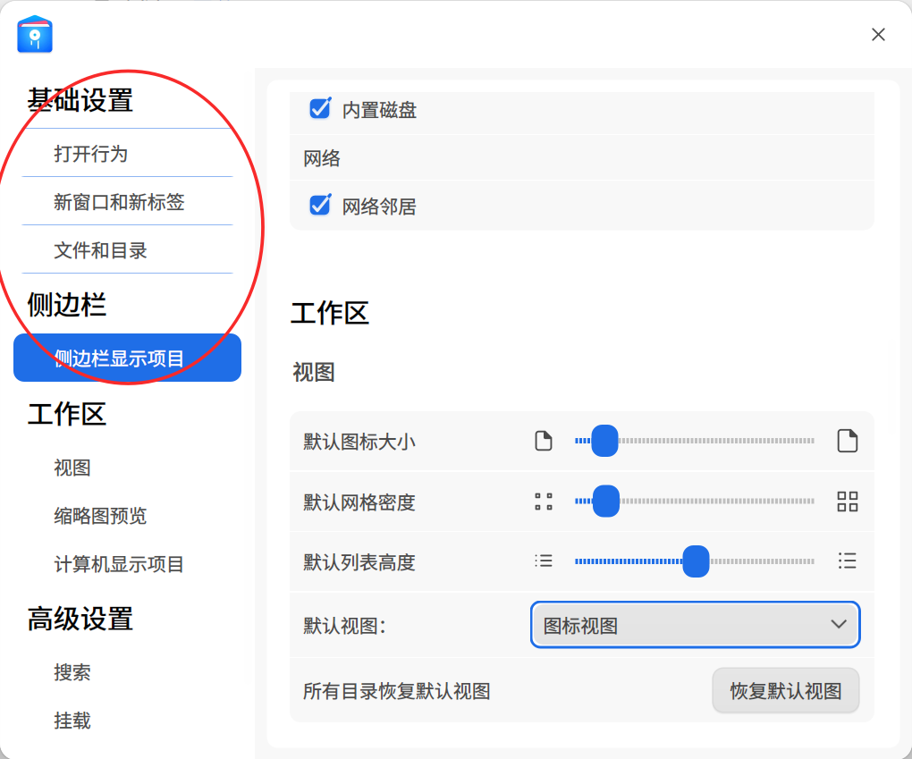Click the compact list icon for list height
The height and width of the screenshot is (759, 912).
coord(544,561)
